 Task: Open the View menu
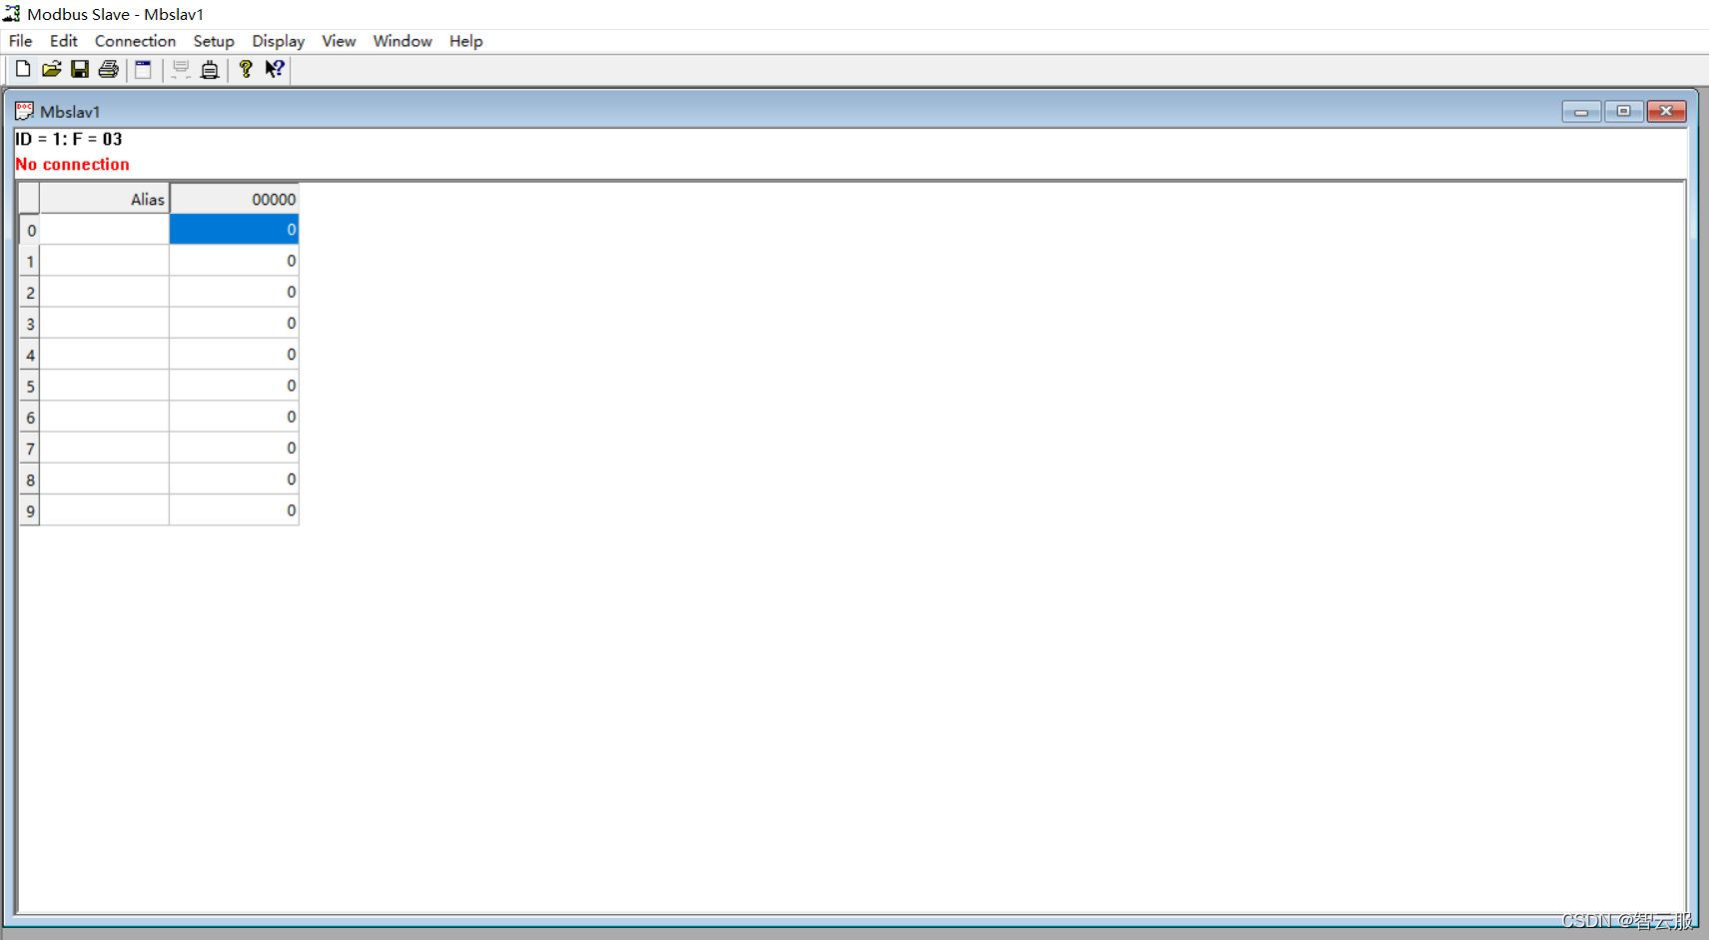[x=339, y=41]
